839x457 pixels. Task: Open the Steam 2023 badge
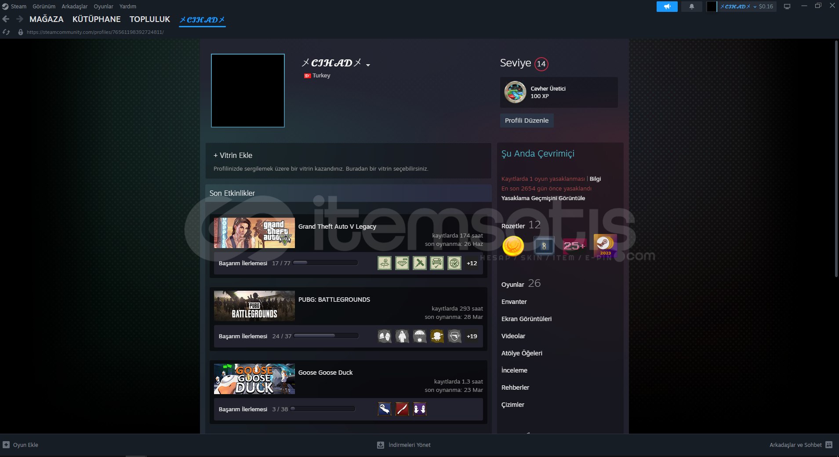605,245
